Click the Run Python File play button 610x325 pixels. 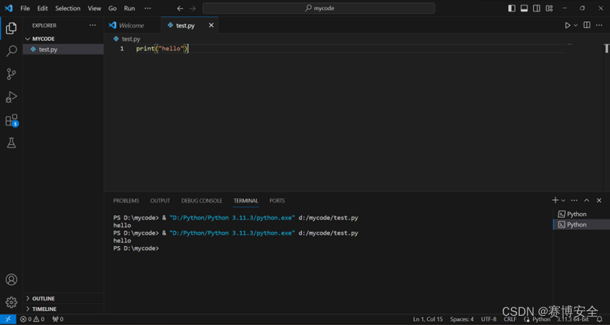(568, 25)
